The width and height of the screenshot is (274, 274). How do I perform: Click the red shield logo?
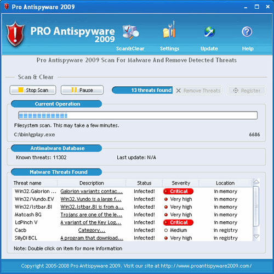pyautogui.click(x=15, y=34)
